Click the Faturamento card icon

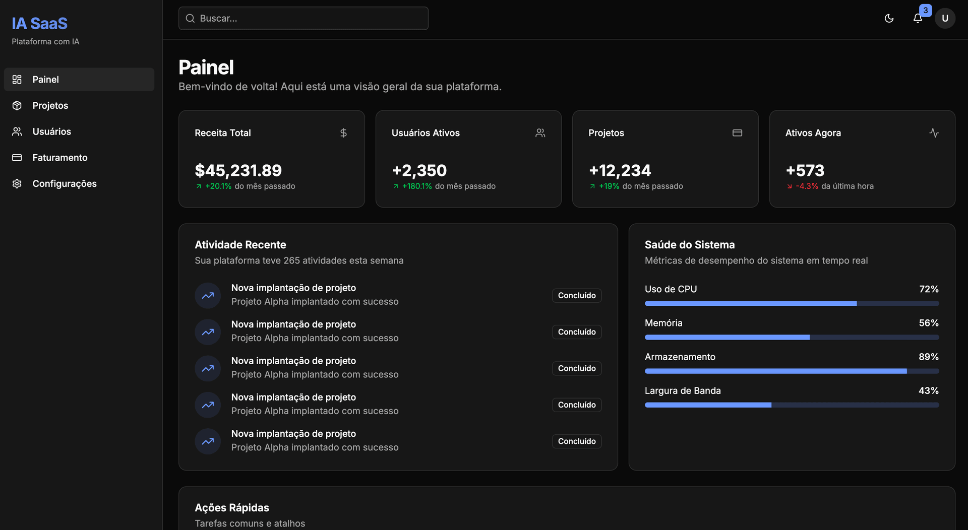17,157
